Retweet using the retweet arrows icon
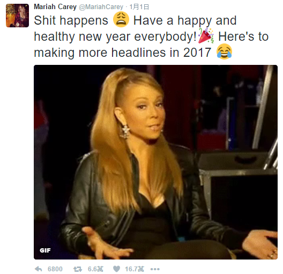This screenshot has height=274, width=283. pyautogui.click(x=78, y=269)
